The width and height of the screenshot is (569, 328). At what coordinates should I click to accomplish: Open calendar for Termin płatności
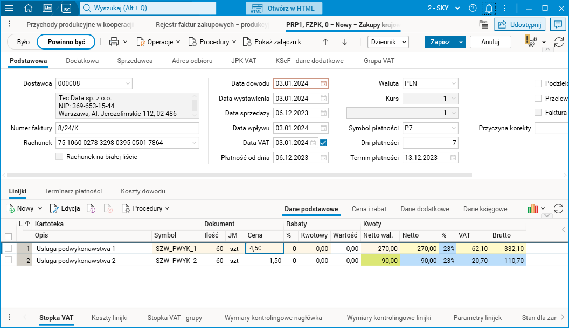453,158
